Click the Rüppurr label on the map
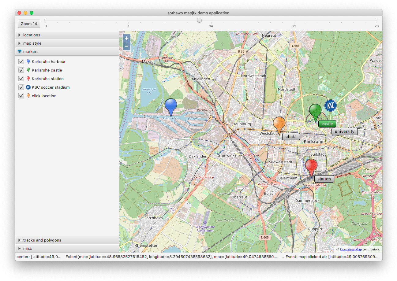Screen dimensions: 397x281 click(x=315, y=229)
